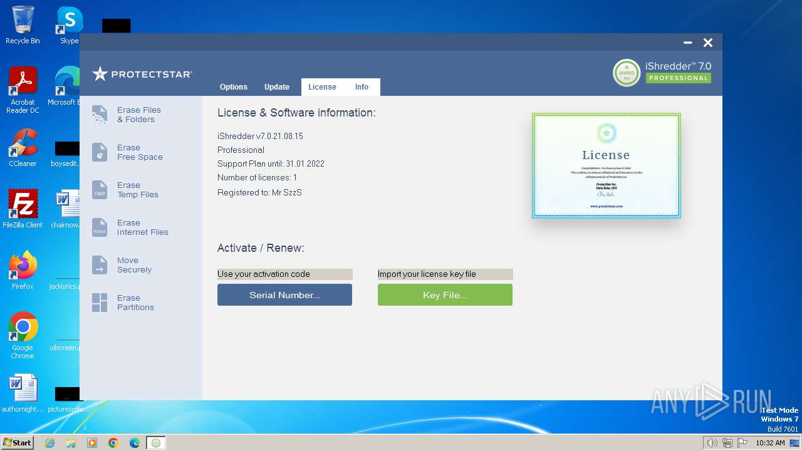Click the PROFESSIONAL edition badge
The image size is (802, 451).
tap(679, 78)
